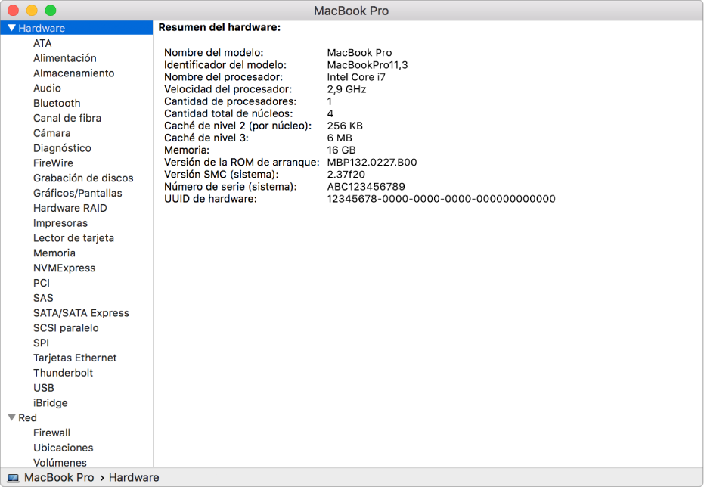This screenshot has width=704, height=487.
Task: Minimize the MacBook Pro window
Action: [x=32, y=10]
